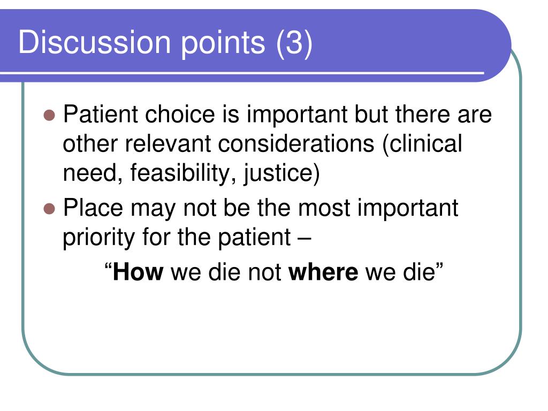This screenshot has height=411, width=548.
Task: Click the text "priority for the patient –"
Action: click(187, 237)
